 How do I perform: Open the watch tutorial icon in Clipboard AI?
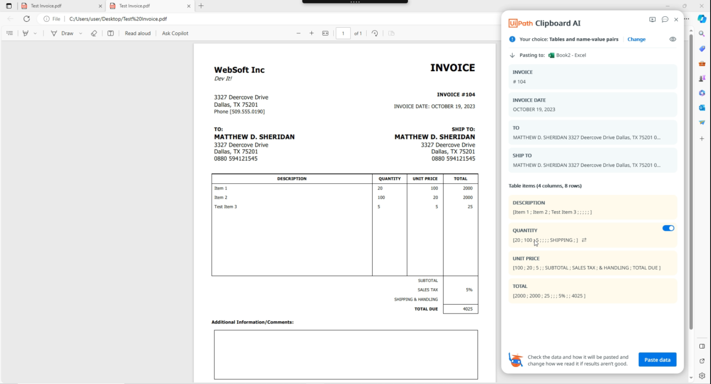653,19
